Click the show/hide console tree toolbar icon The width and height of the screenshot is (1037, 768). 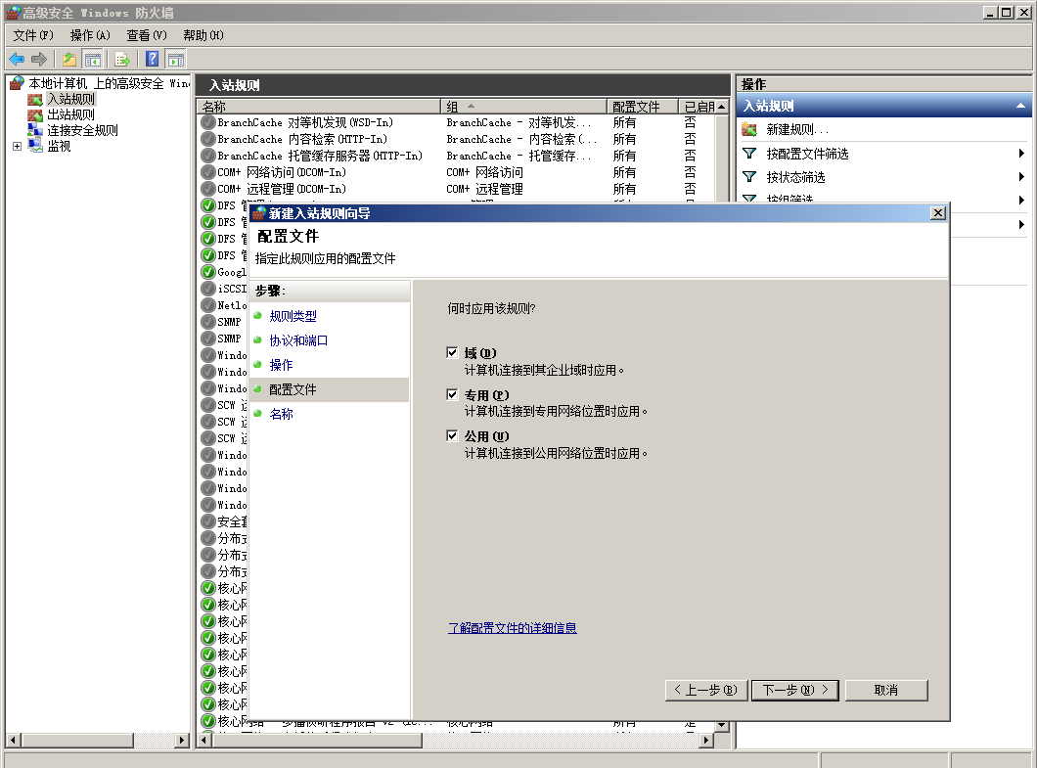92,59
